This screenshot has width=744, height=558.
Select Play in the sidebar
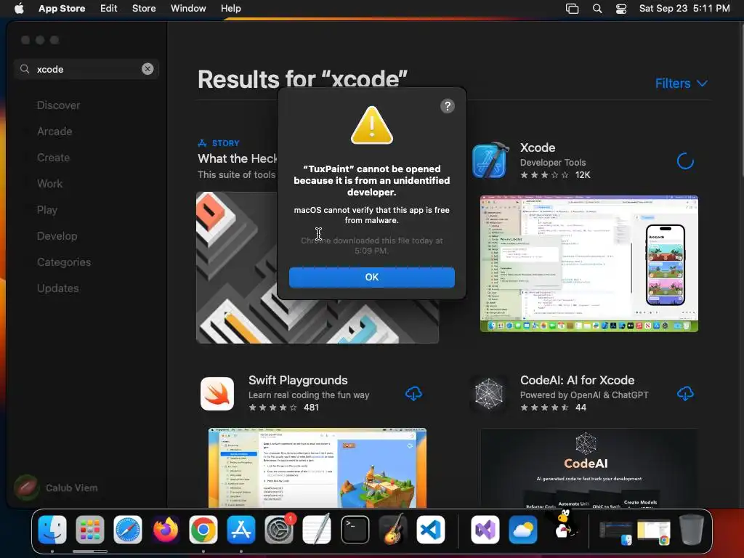coord(47,210)
